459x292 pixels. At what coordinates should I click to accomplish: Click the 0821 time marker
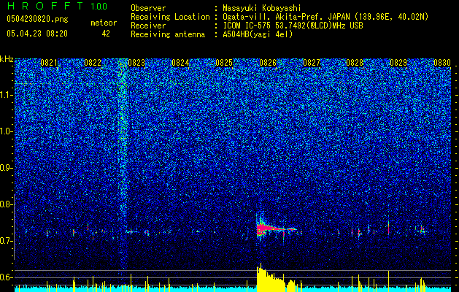[x=49, y=63]
